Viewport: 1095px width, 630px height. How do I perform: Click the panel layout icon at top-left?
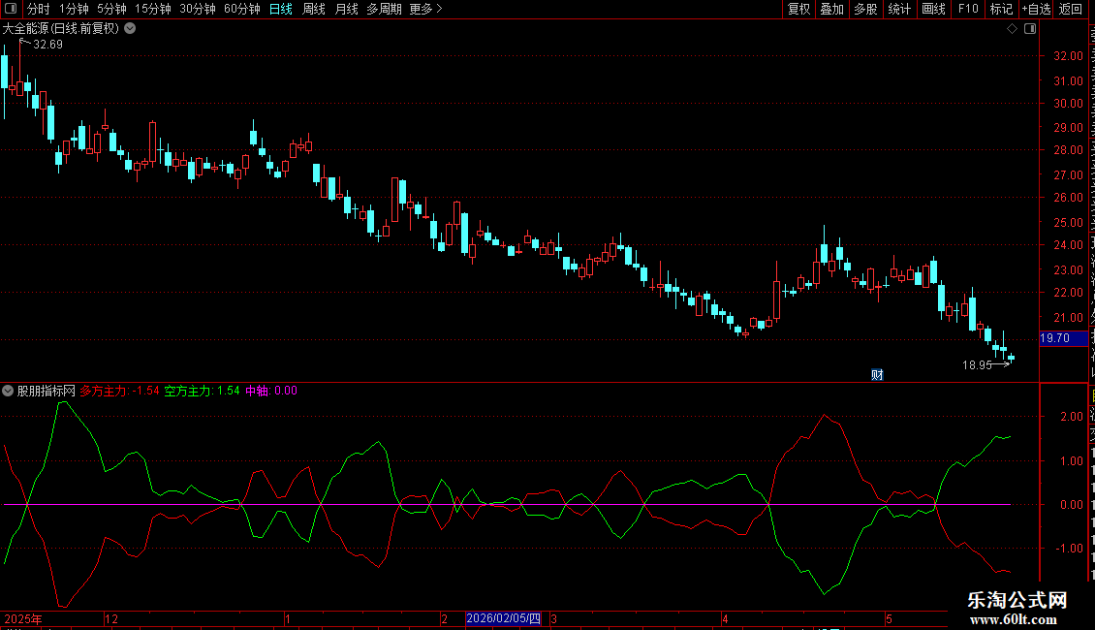pos(11,9)
